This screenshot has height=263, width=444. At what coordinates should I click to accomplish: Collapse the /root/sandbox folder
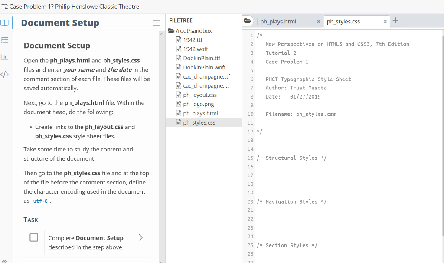coord(171,31)
